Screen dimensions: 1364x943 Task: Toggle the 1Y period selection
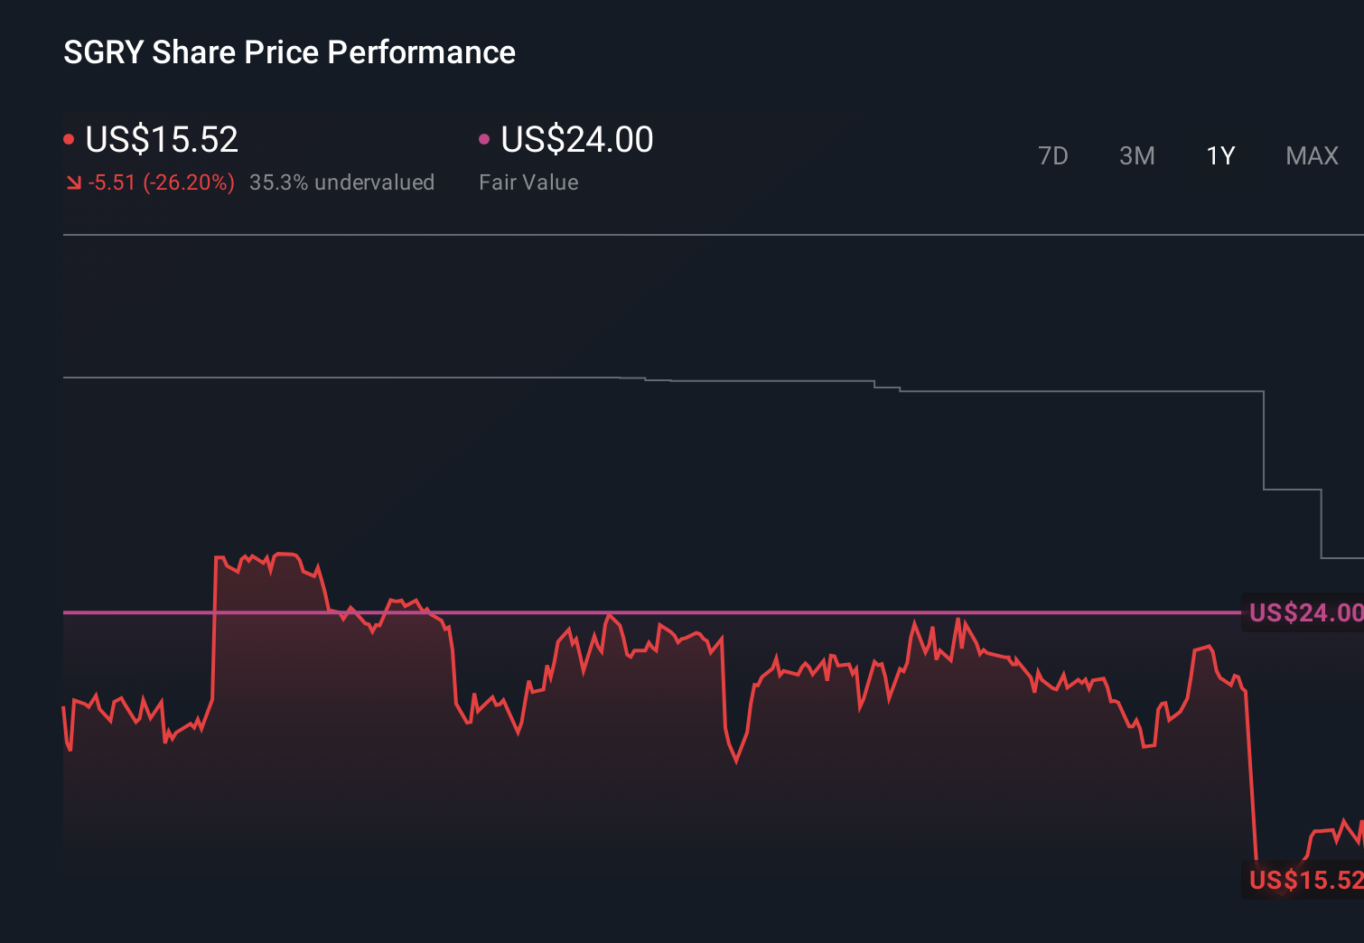coord(1220,155)
